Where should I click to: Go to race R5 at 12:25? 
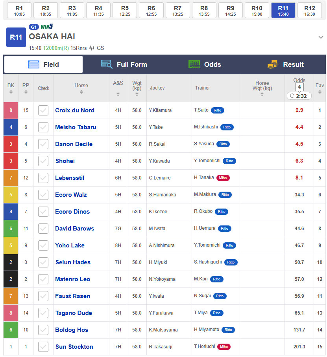(x=125, y=11)
